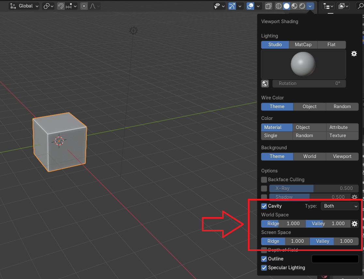Click the X-Ray 0.500 slider
Screen dimensions: 364x279
click(x=314, y=188)
